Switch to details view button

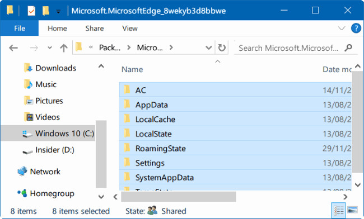point(338,210)
